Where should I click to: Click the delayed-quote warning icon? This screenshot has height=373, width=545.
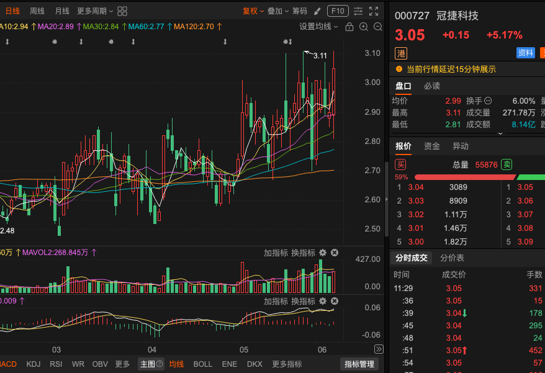pyautogui.click(x=399, y=69)
